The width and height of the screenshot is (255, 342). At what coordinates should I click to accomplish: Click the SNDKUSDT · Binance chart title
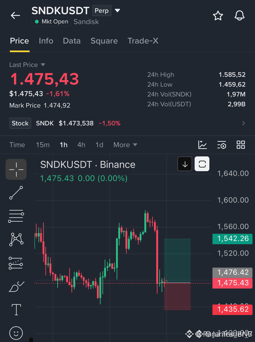coord(88,165)
